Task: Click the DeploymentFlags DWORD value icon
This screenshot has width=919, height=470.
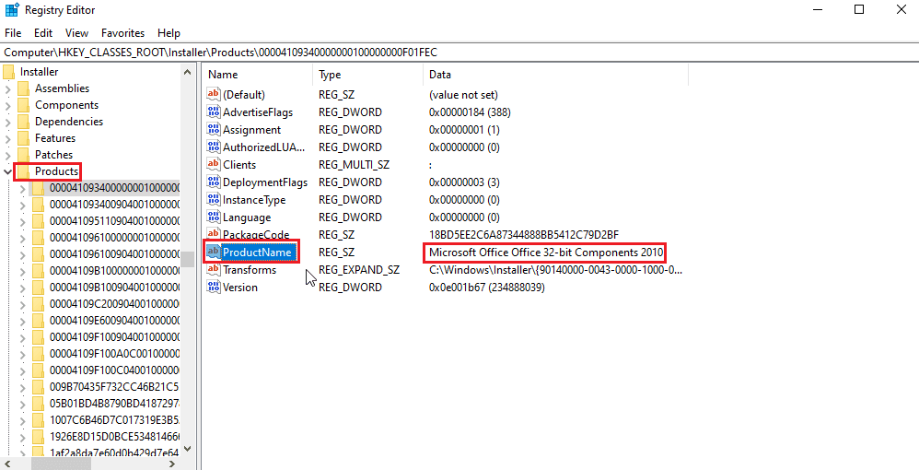Action: pyautogui.click(x=214, y=182)
